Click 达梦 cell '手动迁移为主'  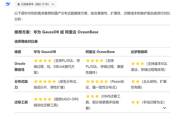click(148, 102)
